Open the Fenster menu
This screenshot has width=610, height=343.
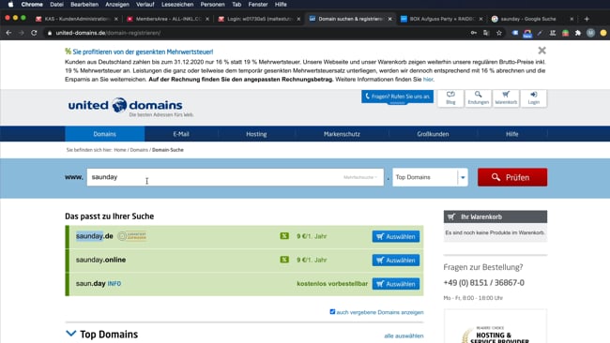point(258,5)
